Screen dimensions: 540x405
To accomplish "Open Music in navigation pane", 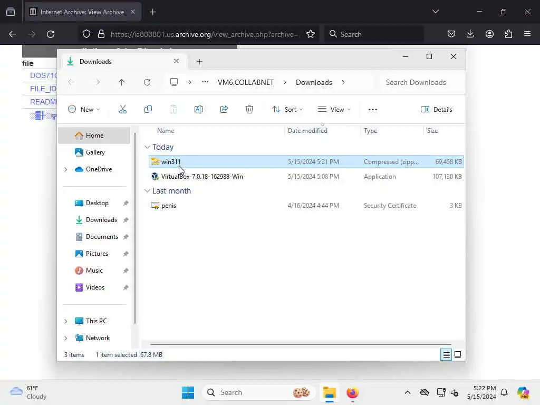I will [94, 271].
